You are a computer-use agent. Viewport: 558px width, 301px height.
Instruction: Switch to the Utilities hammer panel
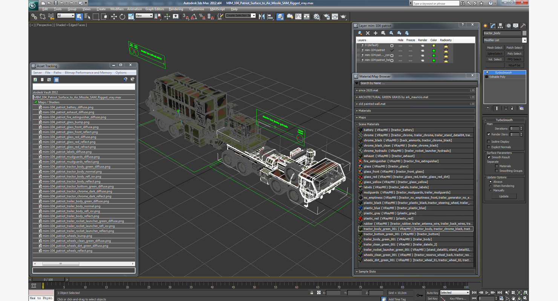point(523,26)
